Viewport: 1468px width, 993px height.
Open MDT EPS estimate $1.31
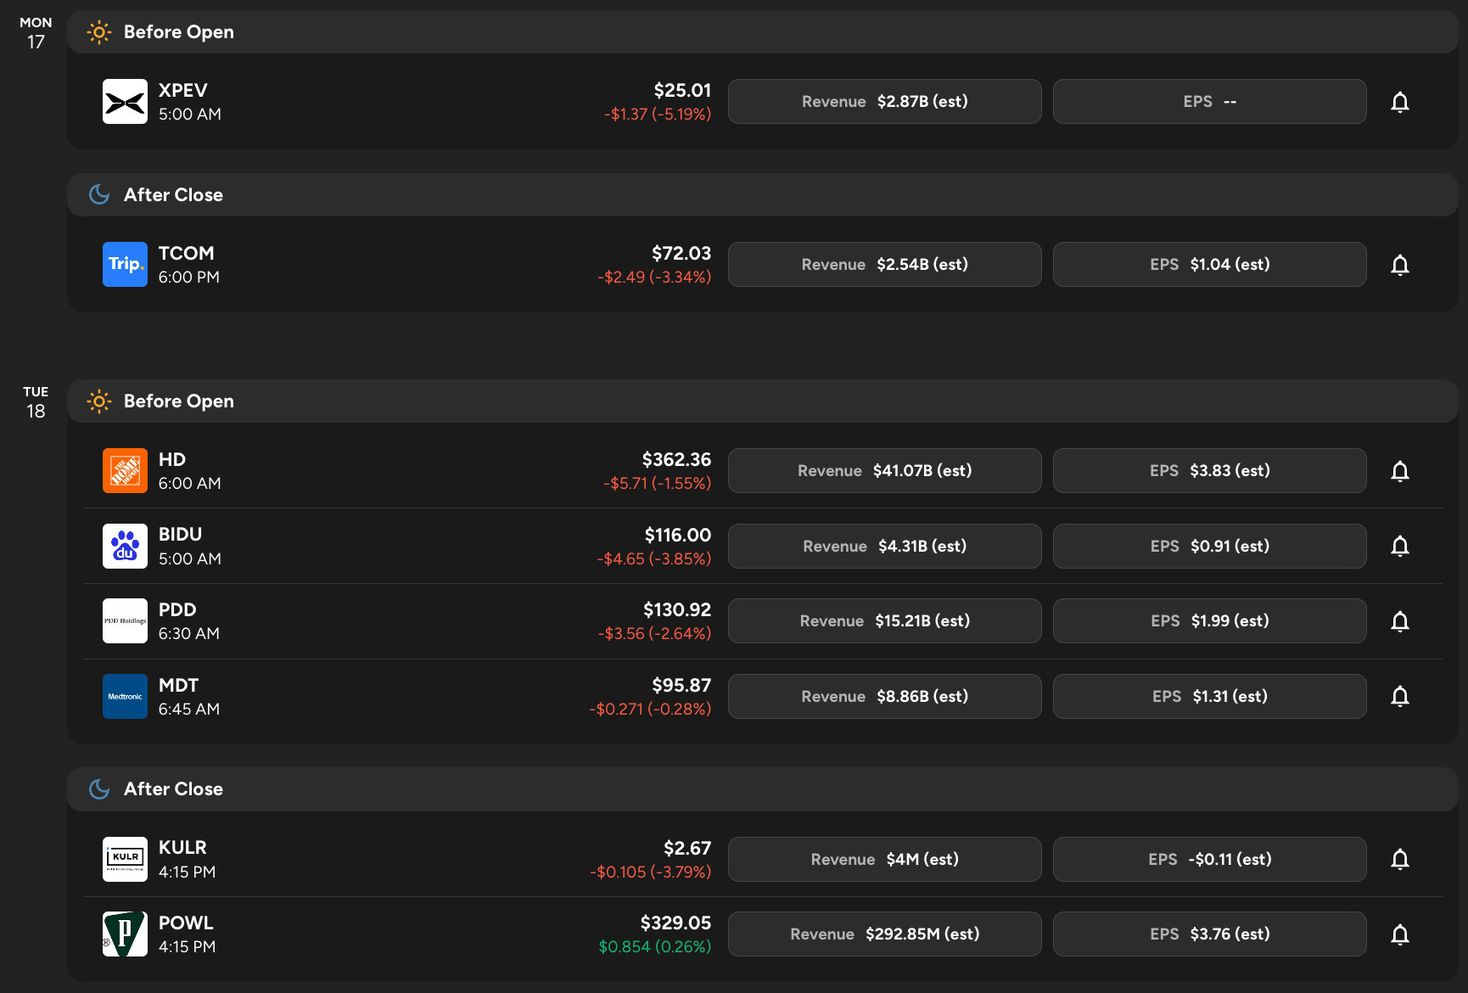click(x=1210, y=697)
